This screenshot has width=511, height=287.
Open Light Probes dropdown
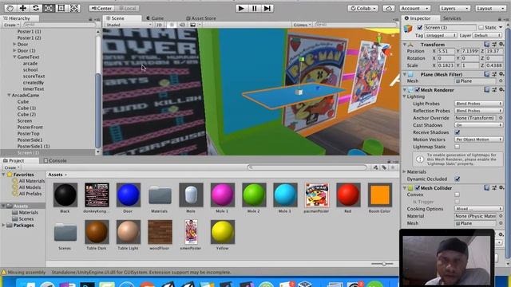tap(478, 104)
